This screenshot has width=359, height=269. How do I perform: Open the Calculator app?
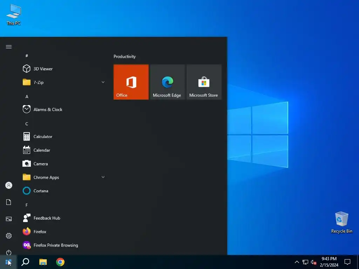(64, 137)
